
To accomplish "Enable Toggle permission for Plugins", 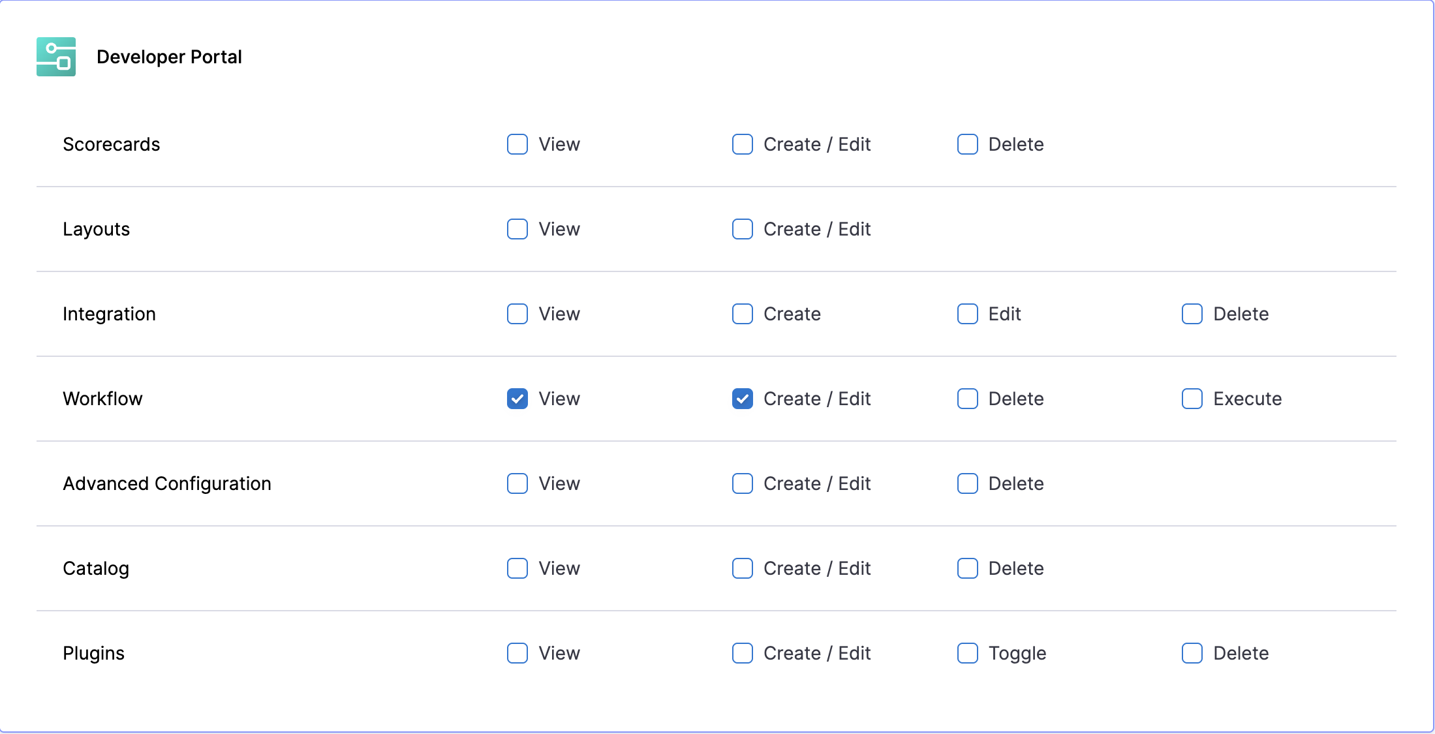I will tap(968, 653).
